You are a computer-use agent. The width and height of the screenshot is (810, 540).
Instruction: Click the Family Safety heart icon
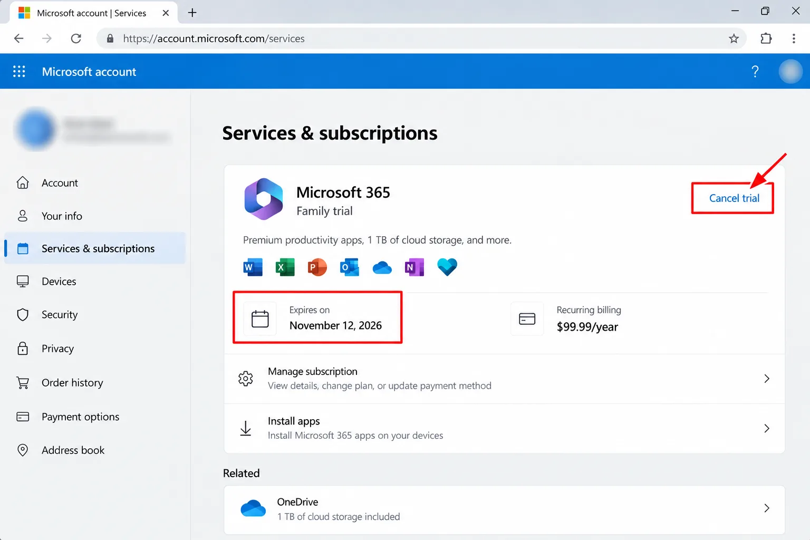(447, 267)
